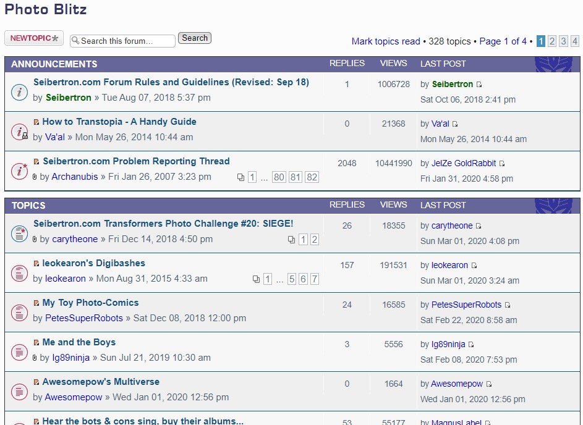View latest post icon after carytheone's last post
Viewport: 583px width, 425px height.
[479, 226]
